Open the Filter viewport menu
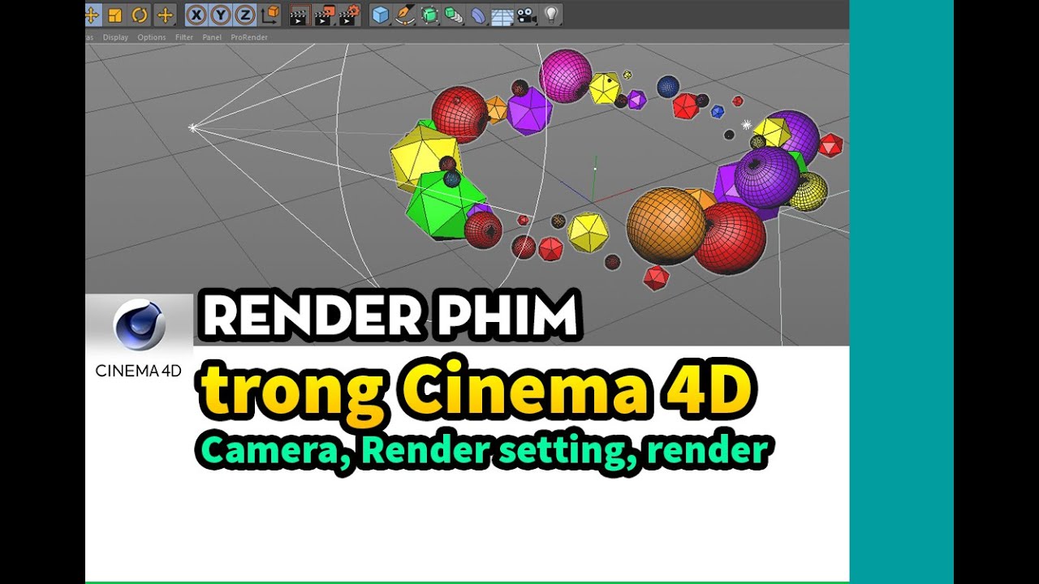1039x584 pixels. tap(184, 37)
